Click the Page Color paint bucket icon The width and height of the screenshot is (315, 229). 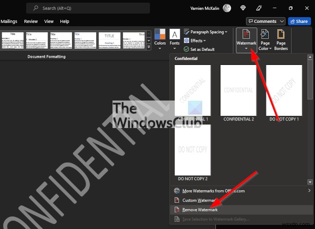(x=265, y=34)
